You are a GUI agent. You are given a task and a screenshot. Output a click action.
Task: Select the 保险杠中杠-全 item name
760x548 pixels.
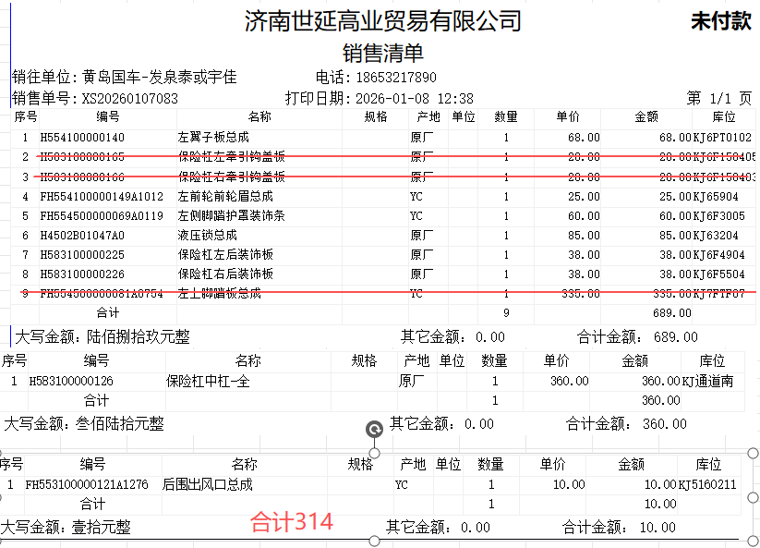click(208, 381)
